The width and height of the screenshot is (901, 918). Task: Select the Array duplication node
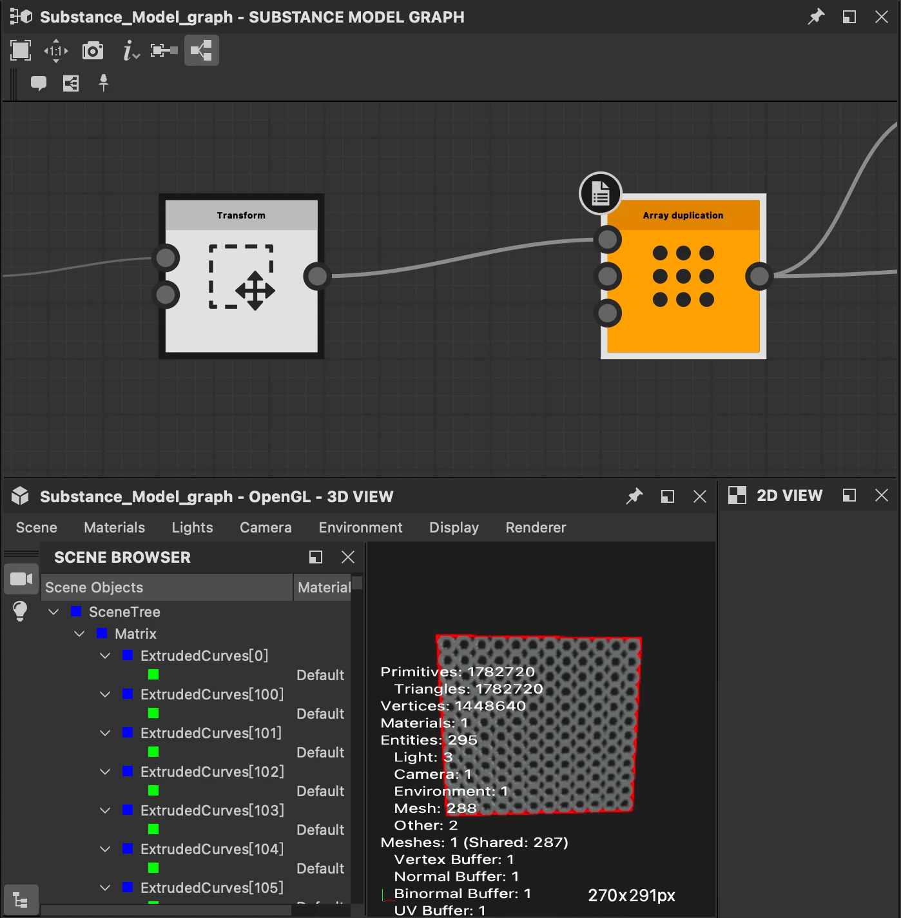pos(683,277)
